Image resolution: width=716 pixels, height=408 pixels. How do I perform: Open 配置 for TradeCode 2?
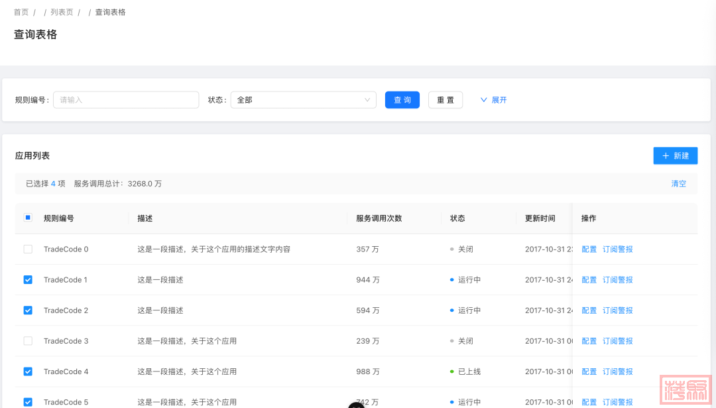[x=589, y=310]
